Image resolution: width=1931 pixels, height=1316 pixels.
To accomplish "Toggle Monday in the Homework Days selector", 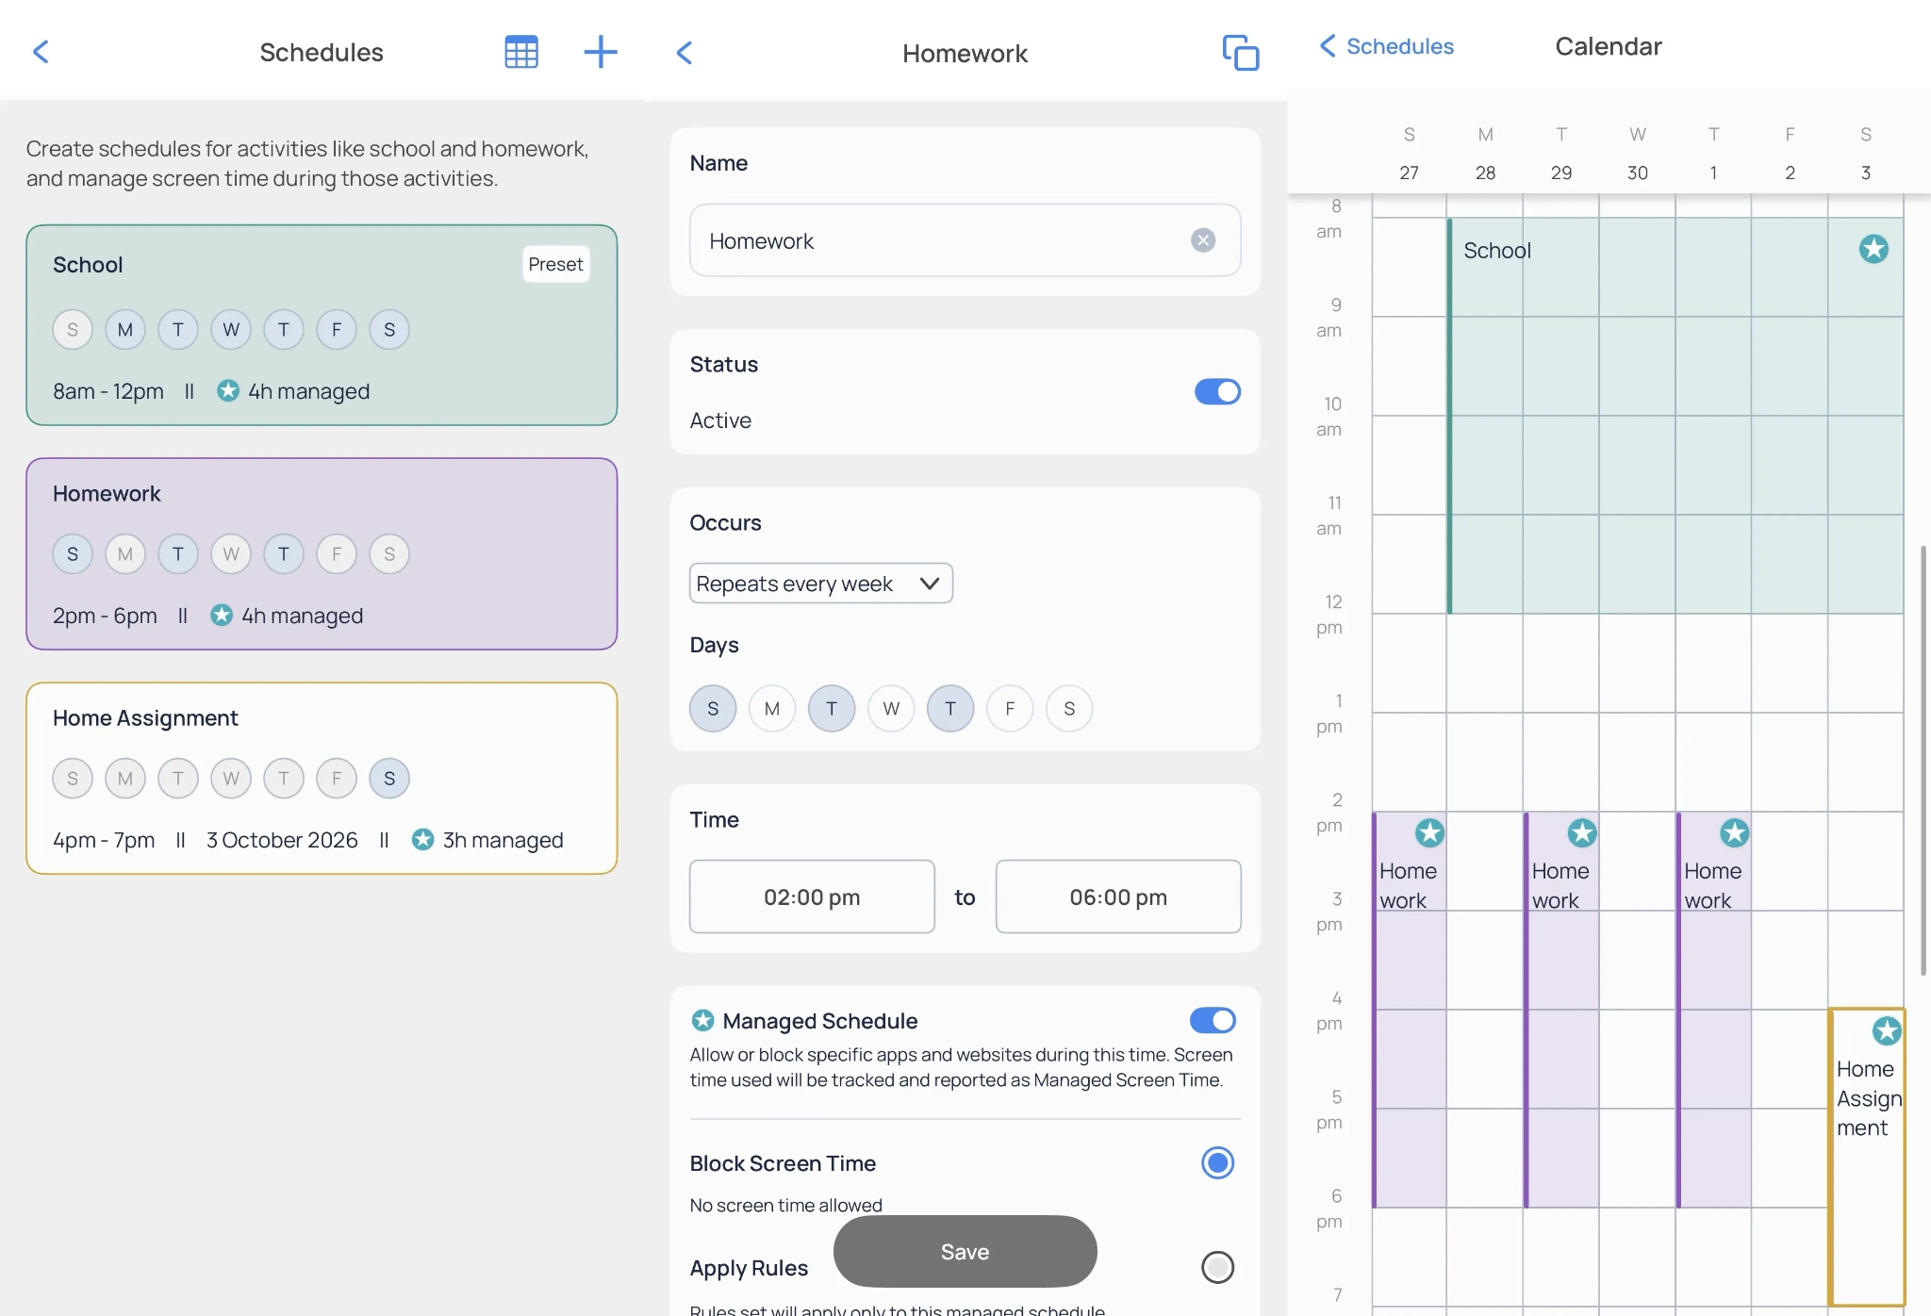I will [772, 708].
